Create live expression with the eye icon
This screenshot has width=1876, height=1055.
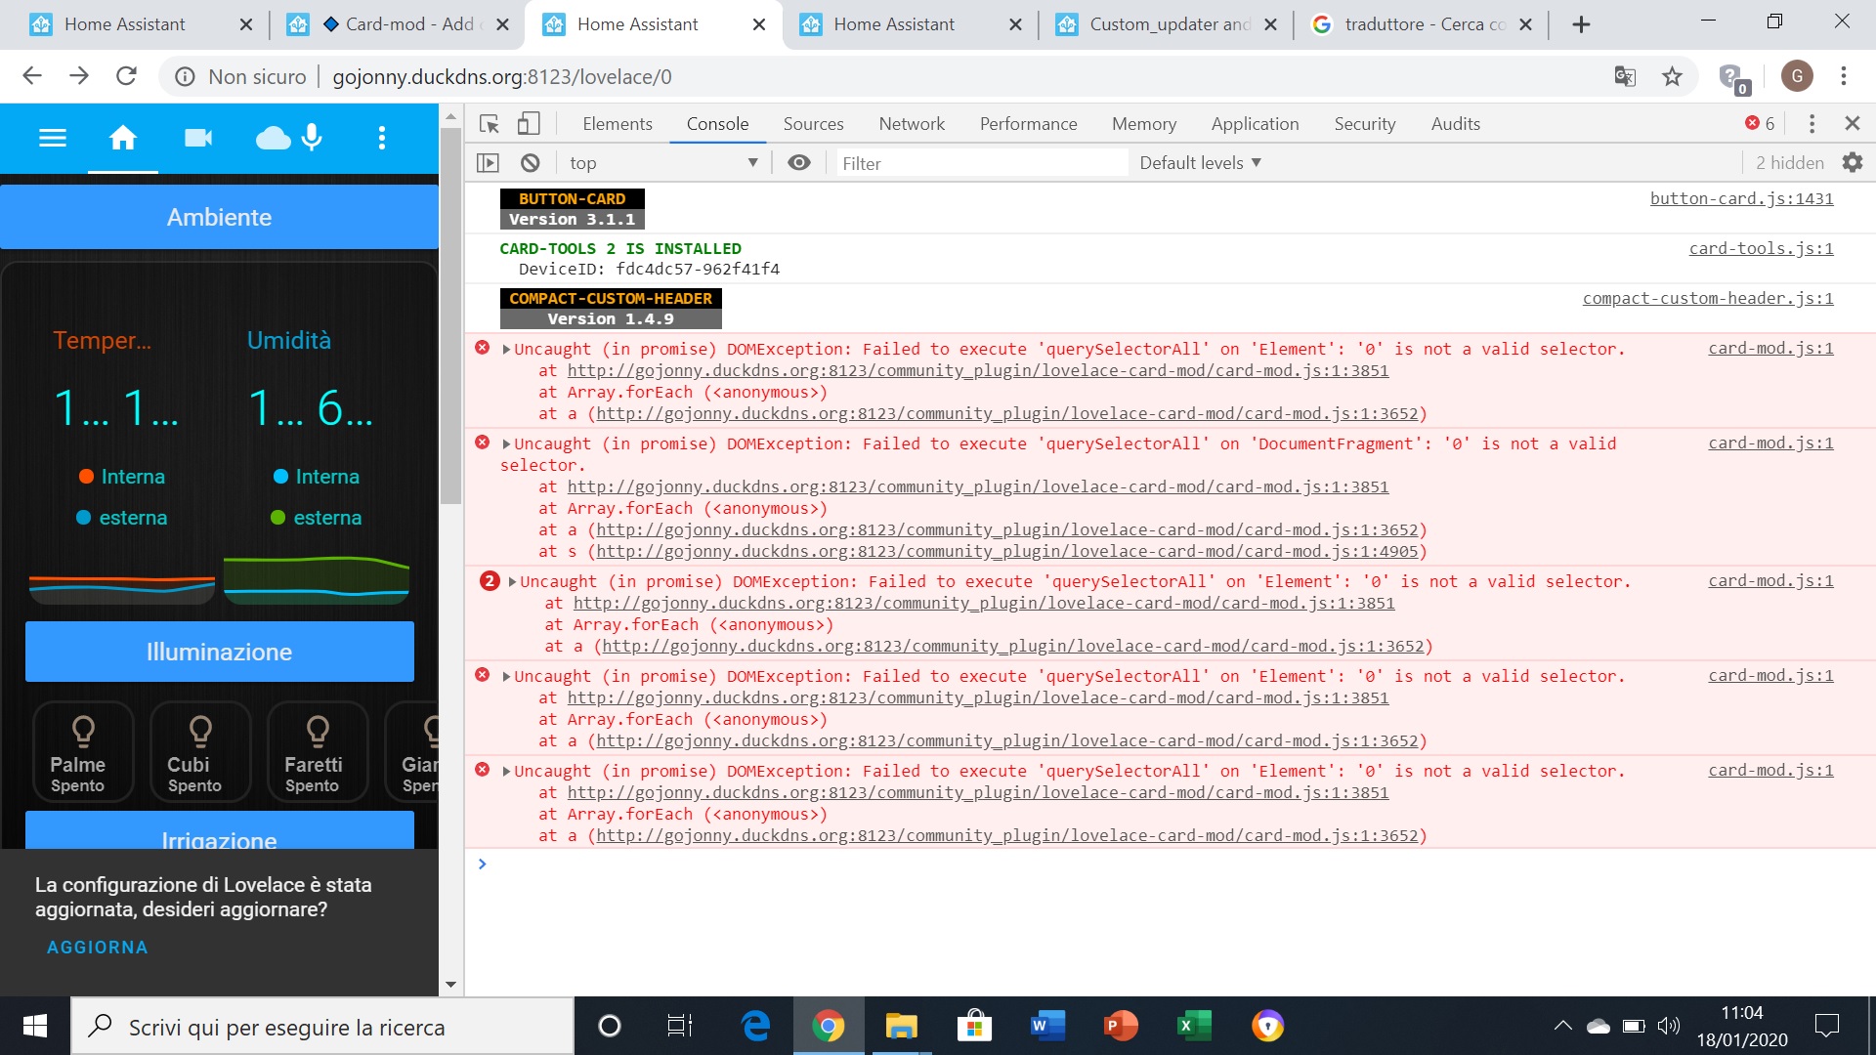799,163
